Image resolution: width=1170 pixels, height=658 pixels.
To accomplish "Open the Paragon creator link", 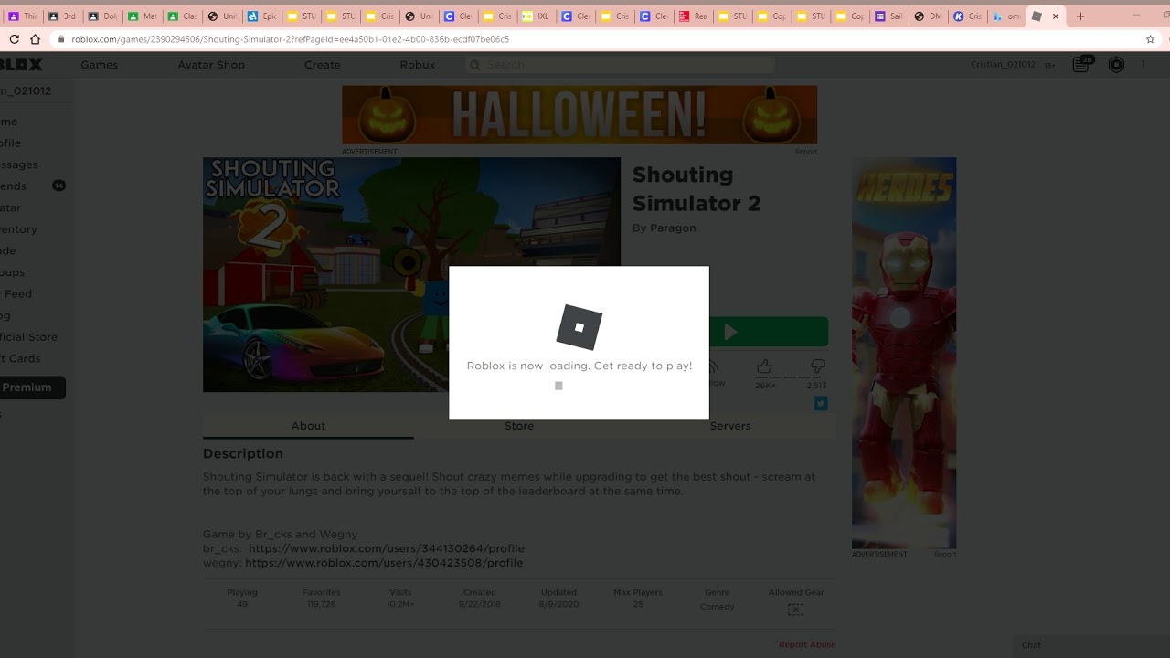I will pos(673,228).
